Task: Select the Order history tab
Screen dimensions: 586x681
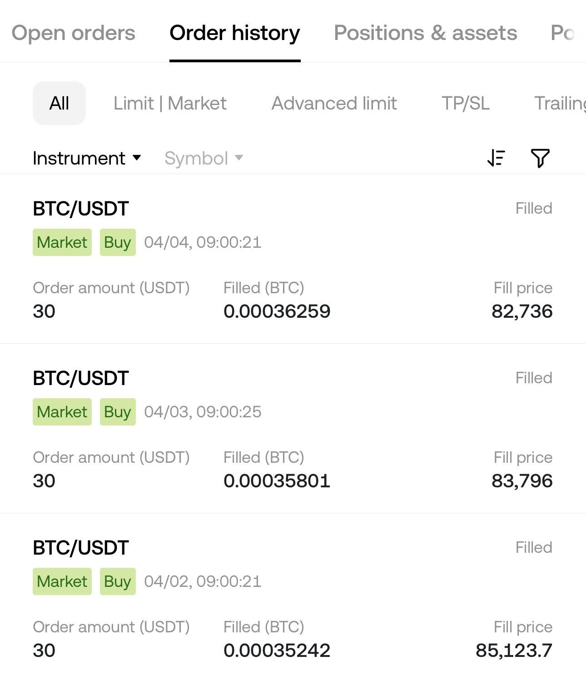Action: click(235, 33)
